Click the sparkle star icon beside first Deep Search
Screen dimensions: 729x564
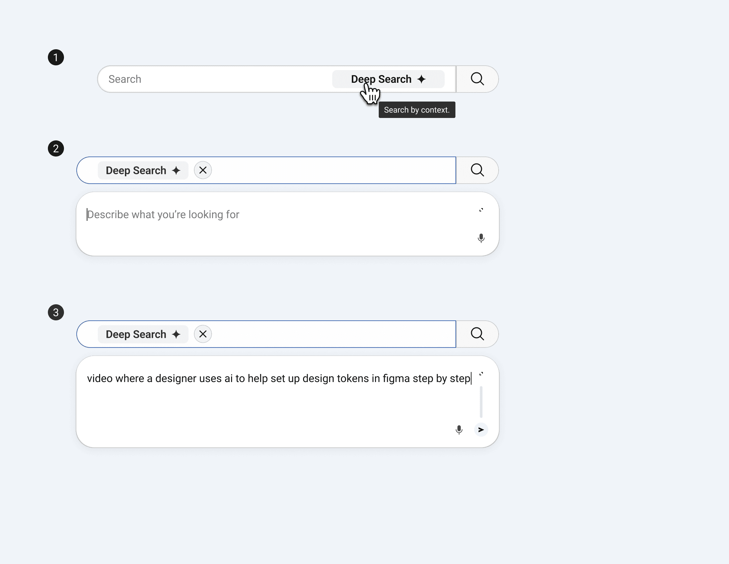click(422, 79)
